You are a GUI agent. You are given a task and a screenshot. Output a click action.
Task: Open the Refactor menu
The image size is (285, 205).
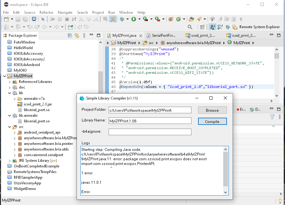coord(46,12)
